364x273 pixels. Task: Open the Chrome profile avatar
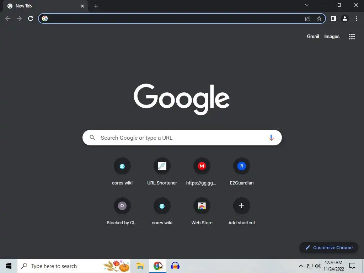coord(345,18)
